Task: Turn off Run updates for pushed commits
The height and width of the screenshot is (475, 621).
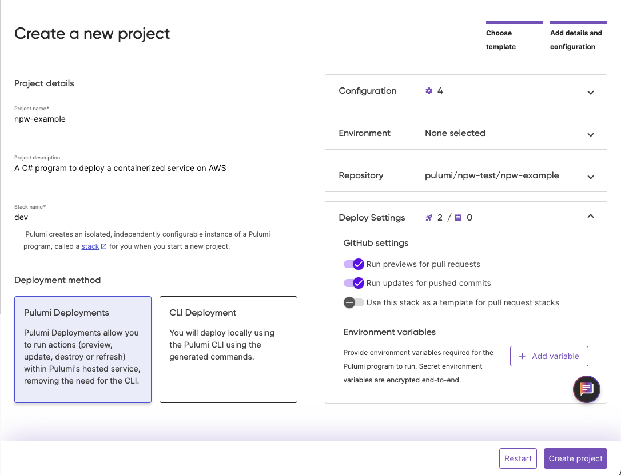Action: [x=354, y=283]
